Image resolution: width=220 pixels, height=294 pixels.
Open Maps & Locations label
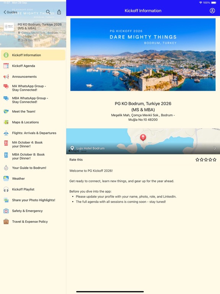coord(26,122)
